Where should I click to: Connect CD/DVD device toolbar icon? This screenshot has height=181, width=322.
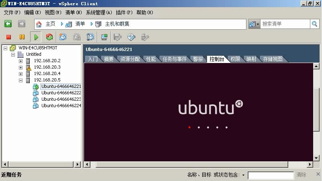pyautogui.click(x=131, y=37)
